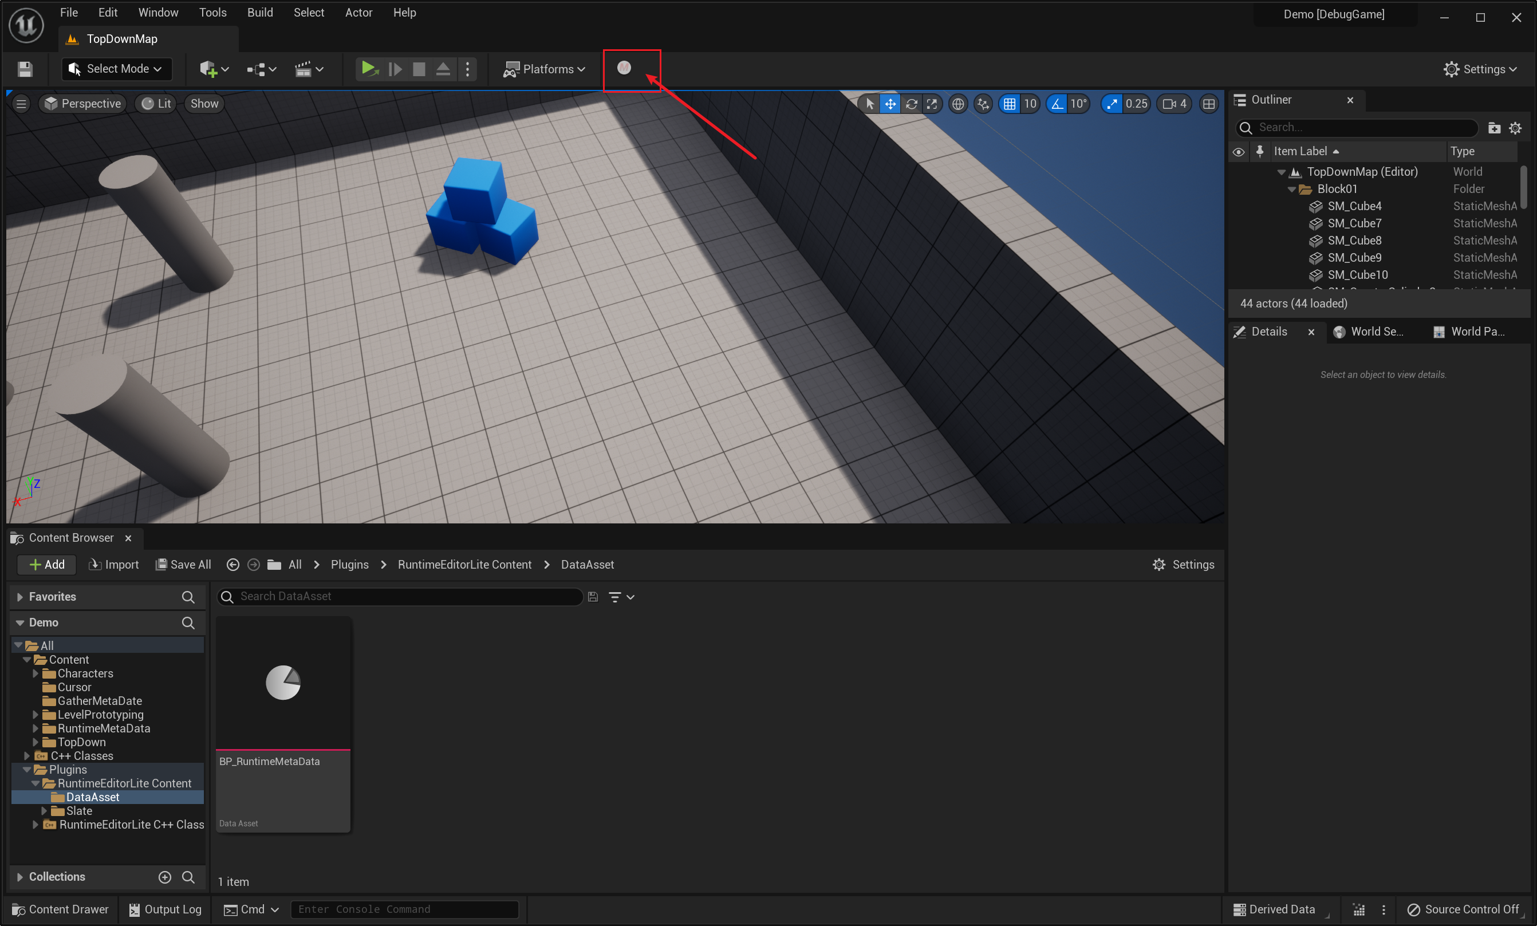Collapse the Block01 folder in Outliner

1291,189
